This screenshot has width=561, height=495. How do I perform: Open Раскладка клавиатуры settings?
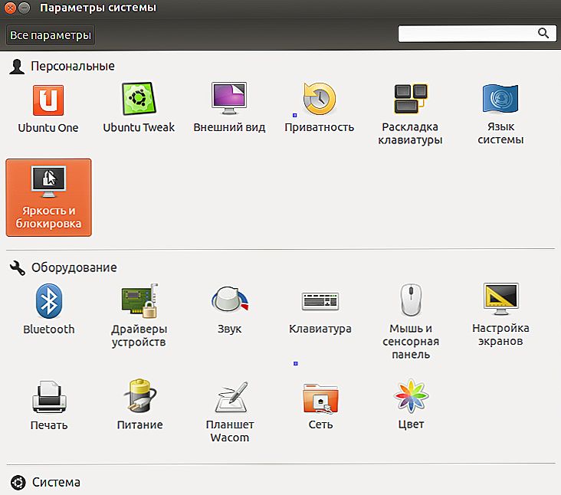(x=410, y=114)
